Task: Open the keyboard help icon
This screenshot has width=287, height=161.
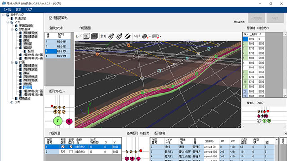Action: [x=156, y=37]
